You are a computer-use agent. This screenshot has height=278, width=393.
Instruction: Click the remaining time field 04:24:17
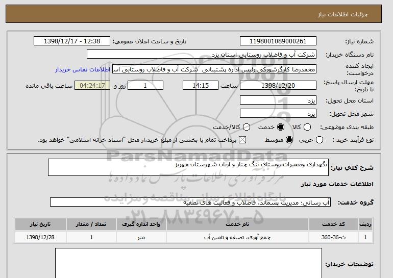point(92,85)
